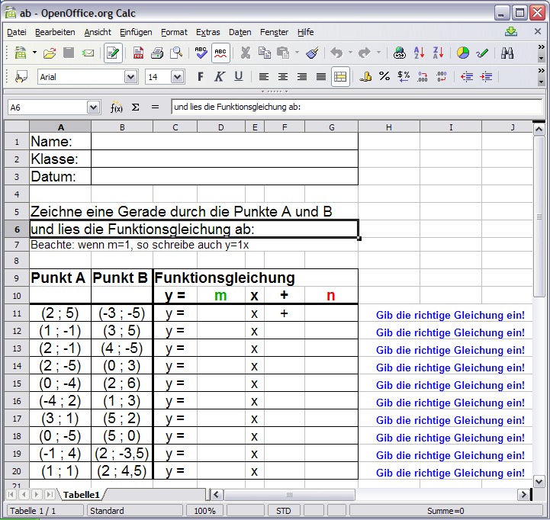Click the Open file folder icon
550x520 pixels.
click(x=50, y=53)
